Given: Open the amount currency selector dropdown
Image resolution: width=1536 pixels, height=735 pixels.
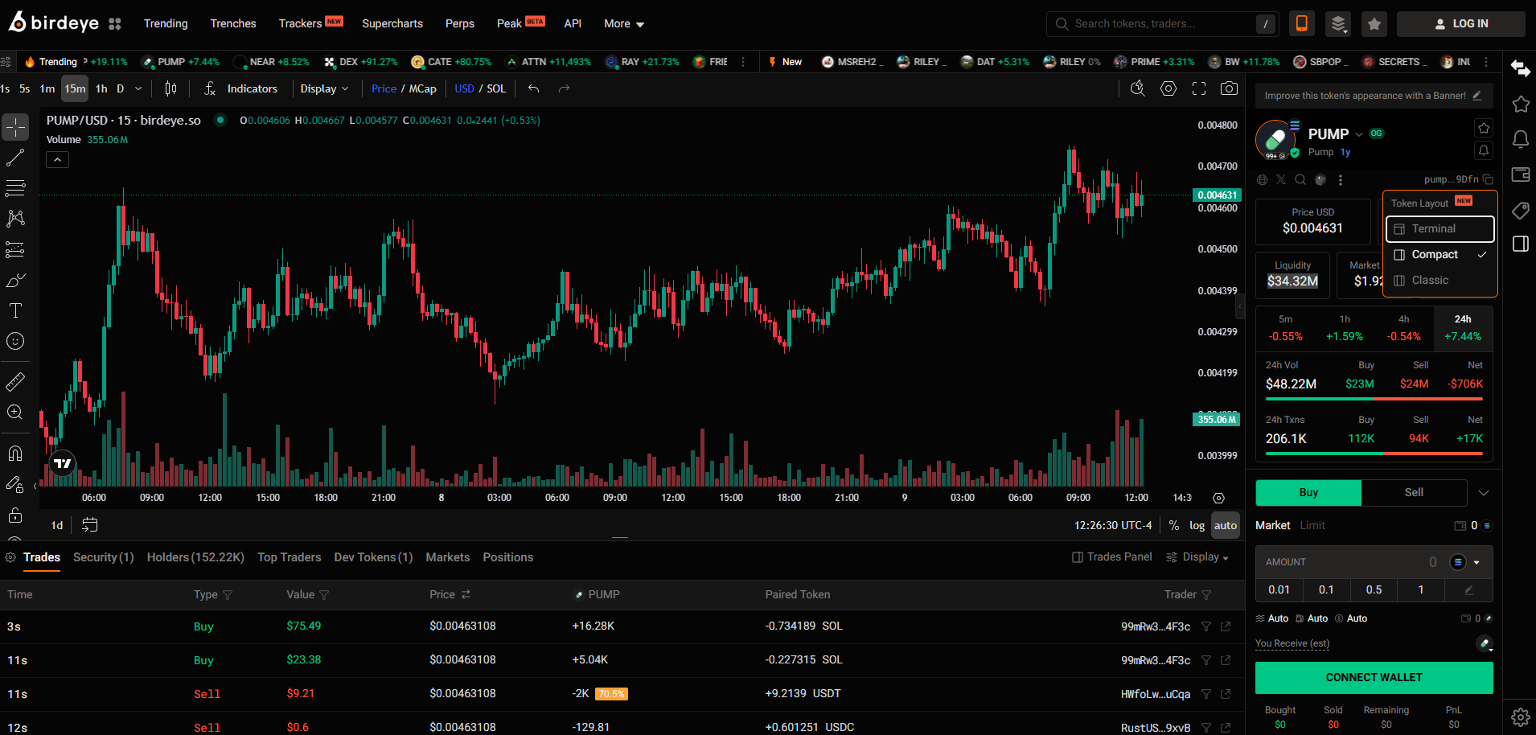Looking at the screenshot, I should pos(1465,562).
